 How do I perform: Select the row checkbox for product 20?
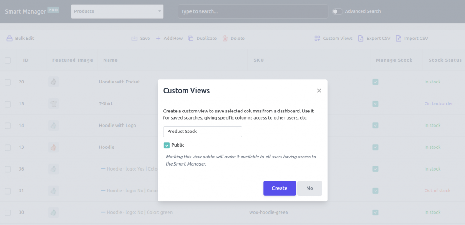pyautogui.click(x=8, y=82)
